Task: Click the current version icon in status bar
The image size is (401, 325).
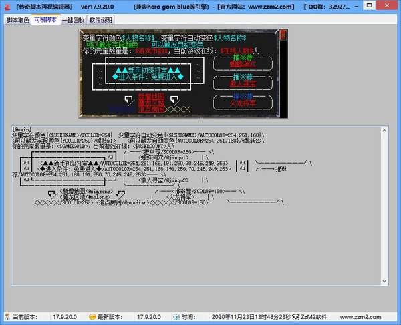Action: (x=7, y=316)
